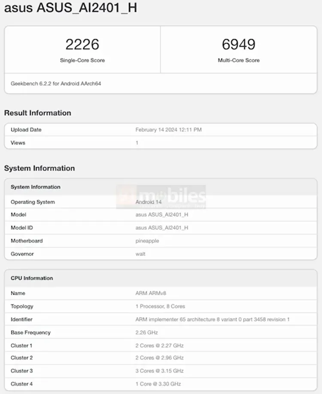Select the motherboard value pineapple

tap(147, 241)
